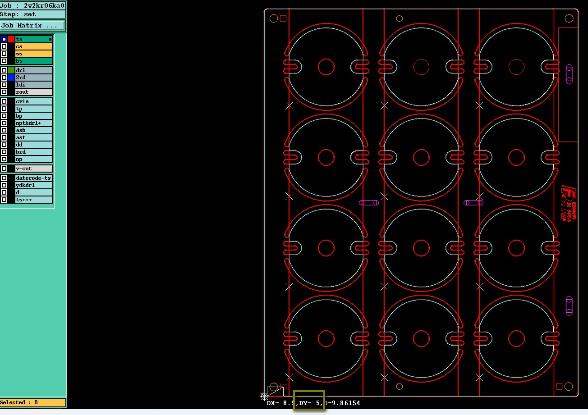The width and height of the screenshot is (588, 415).
Task: Select the bs layer name
Action: 34,61
